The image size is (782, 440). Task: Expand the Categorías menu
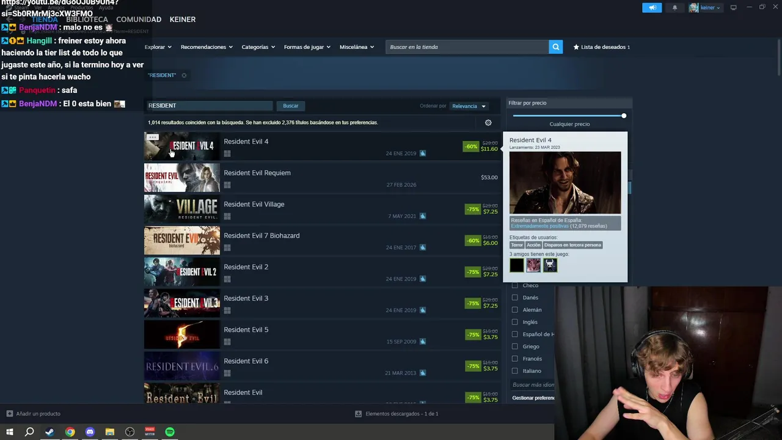click(258, 47)
